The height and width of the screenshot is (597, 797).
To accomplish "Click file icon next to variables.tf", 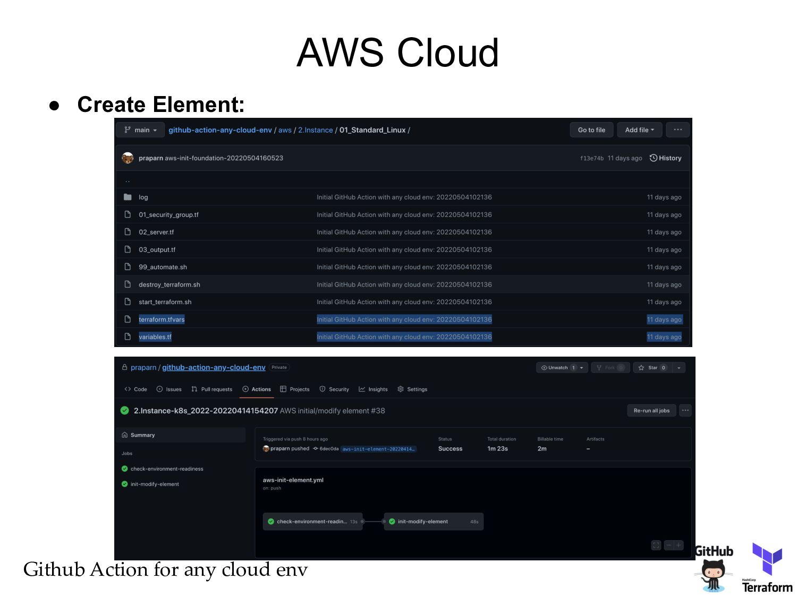I will coord(128,336).
